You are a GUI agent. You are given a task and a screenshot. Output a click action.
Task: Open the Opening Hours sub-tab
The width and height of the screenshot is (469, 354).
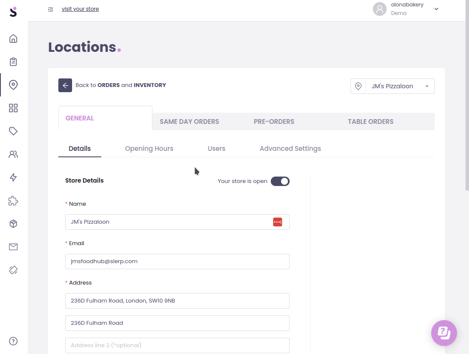point(149,149)
